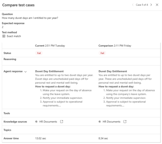This screenshot has width=162, height=144.
Task: Click the 'Test method' label
Action: pyautogui.click(x=9, y=32)
